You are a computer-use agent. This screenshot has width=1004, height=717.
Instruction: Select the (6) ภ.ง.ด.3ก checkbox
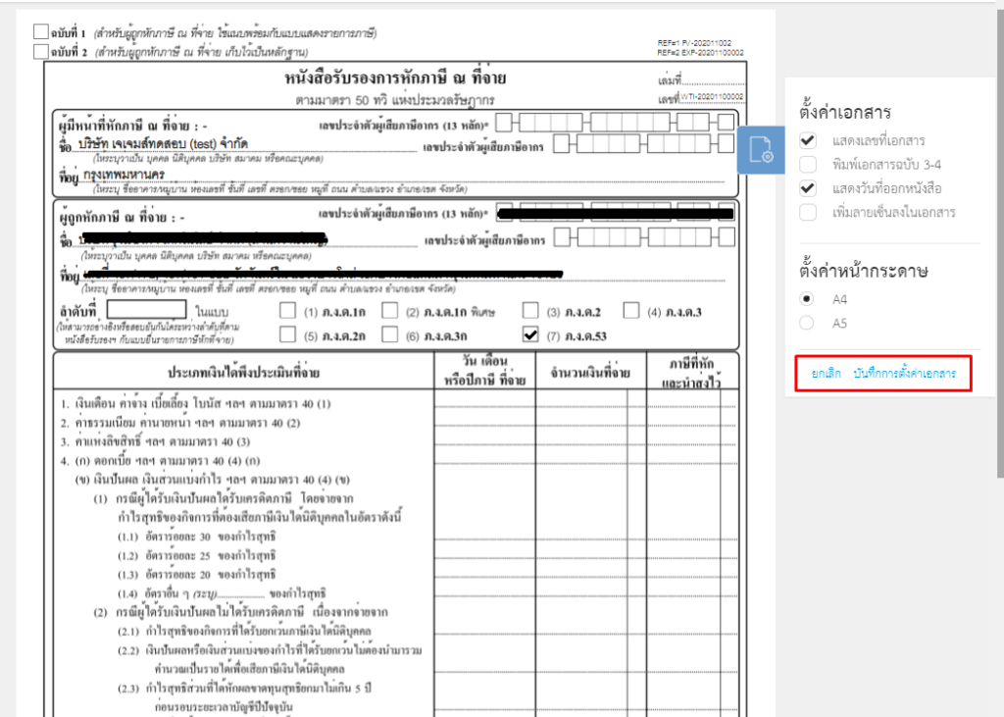click(x=389, y=333)
